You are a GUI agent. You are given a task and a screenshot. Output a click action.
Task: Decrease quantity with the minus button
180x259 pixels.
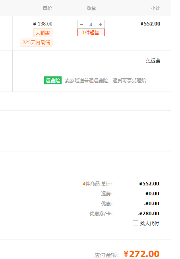pyautogui.click(x=81, y=24)
